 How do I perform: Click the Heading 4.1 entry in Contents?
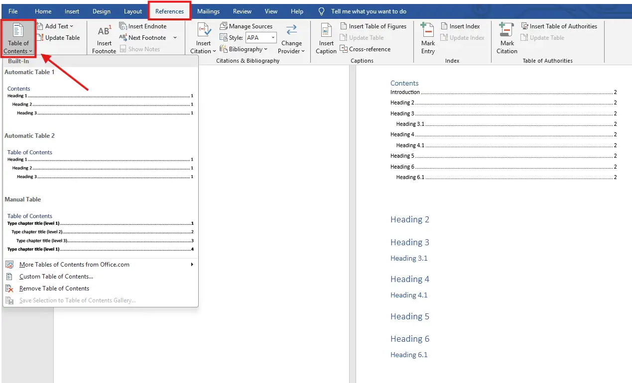[x=506, y=145]
